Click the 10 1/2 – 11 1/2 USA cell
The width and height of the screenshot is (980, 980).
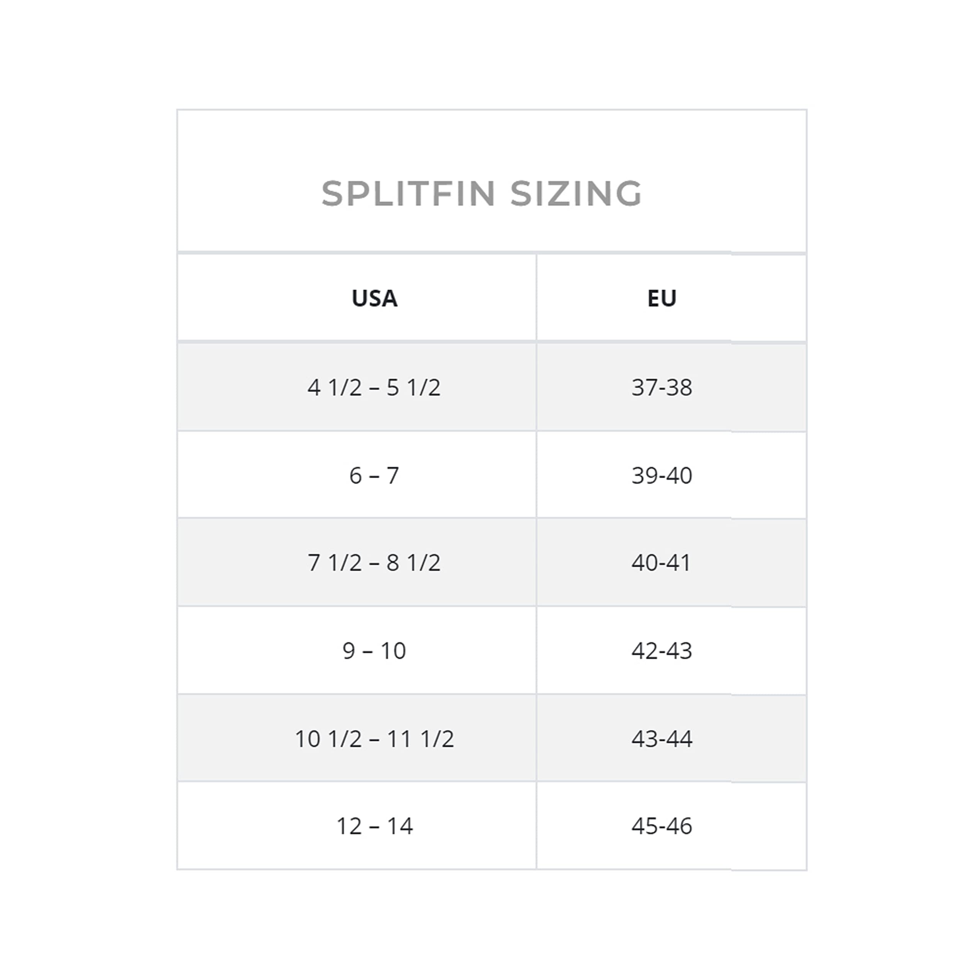(x=357, y=738)
